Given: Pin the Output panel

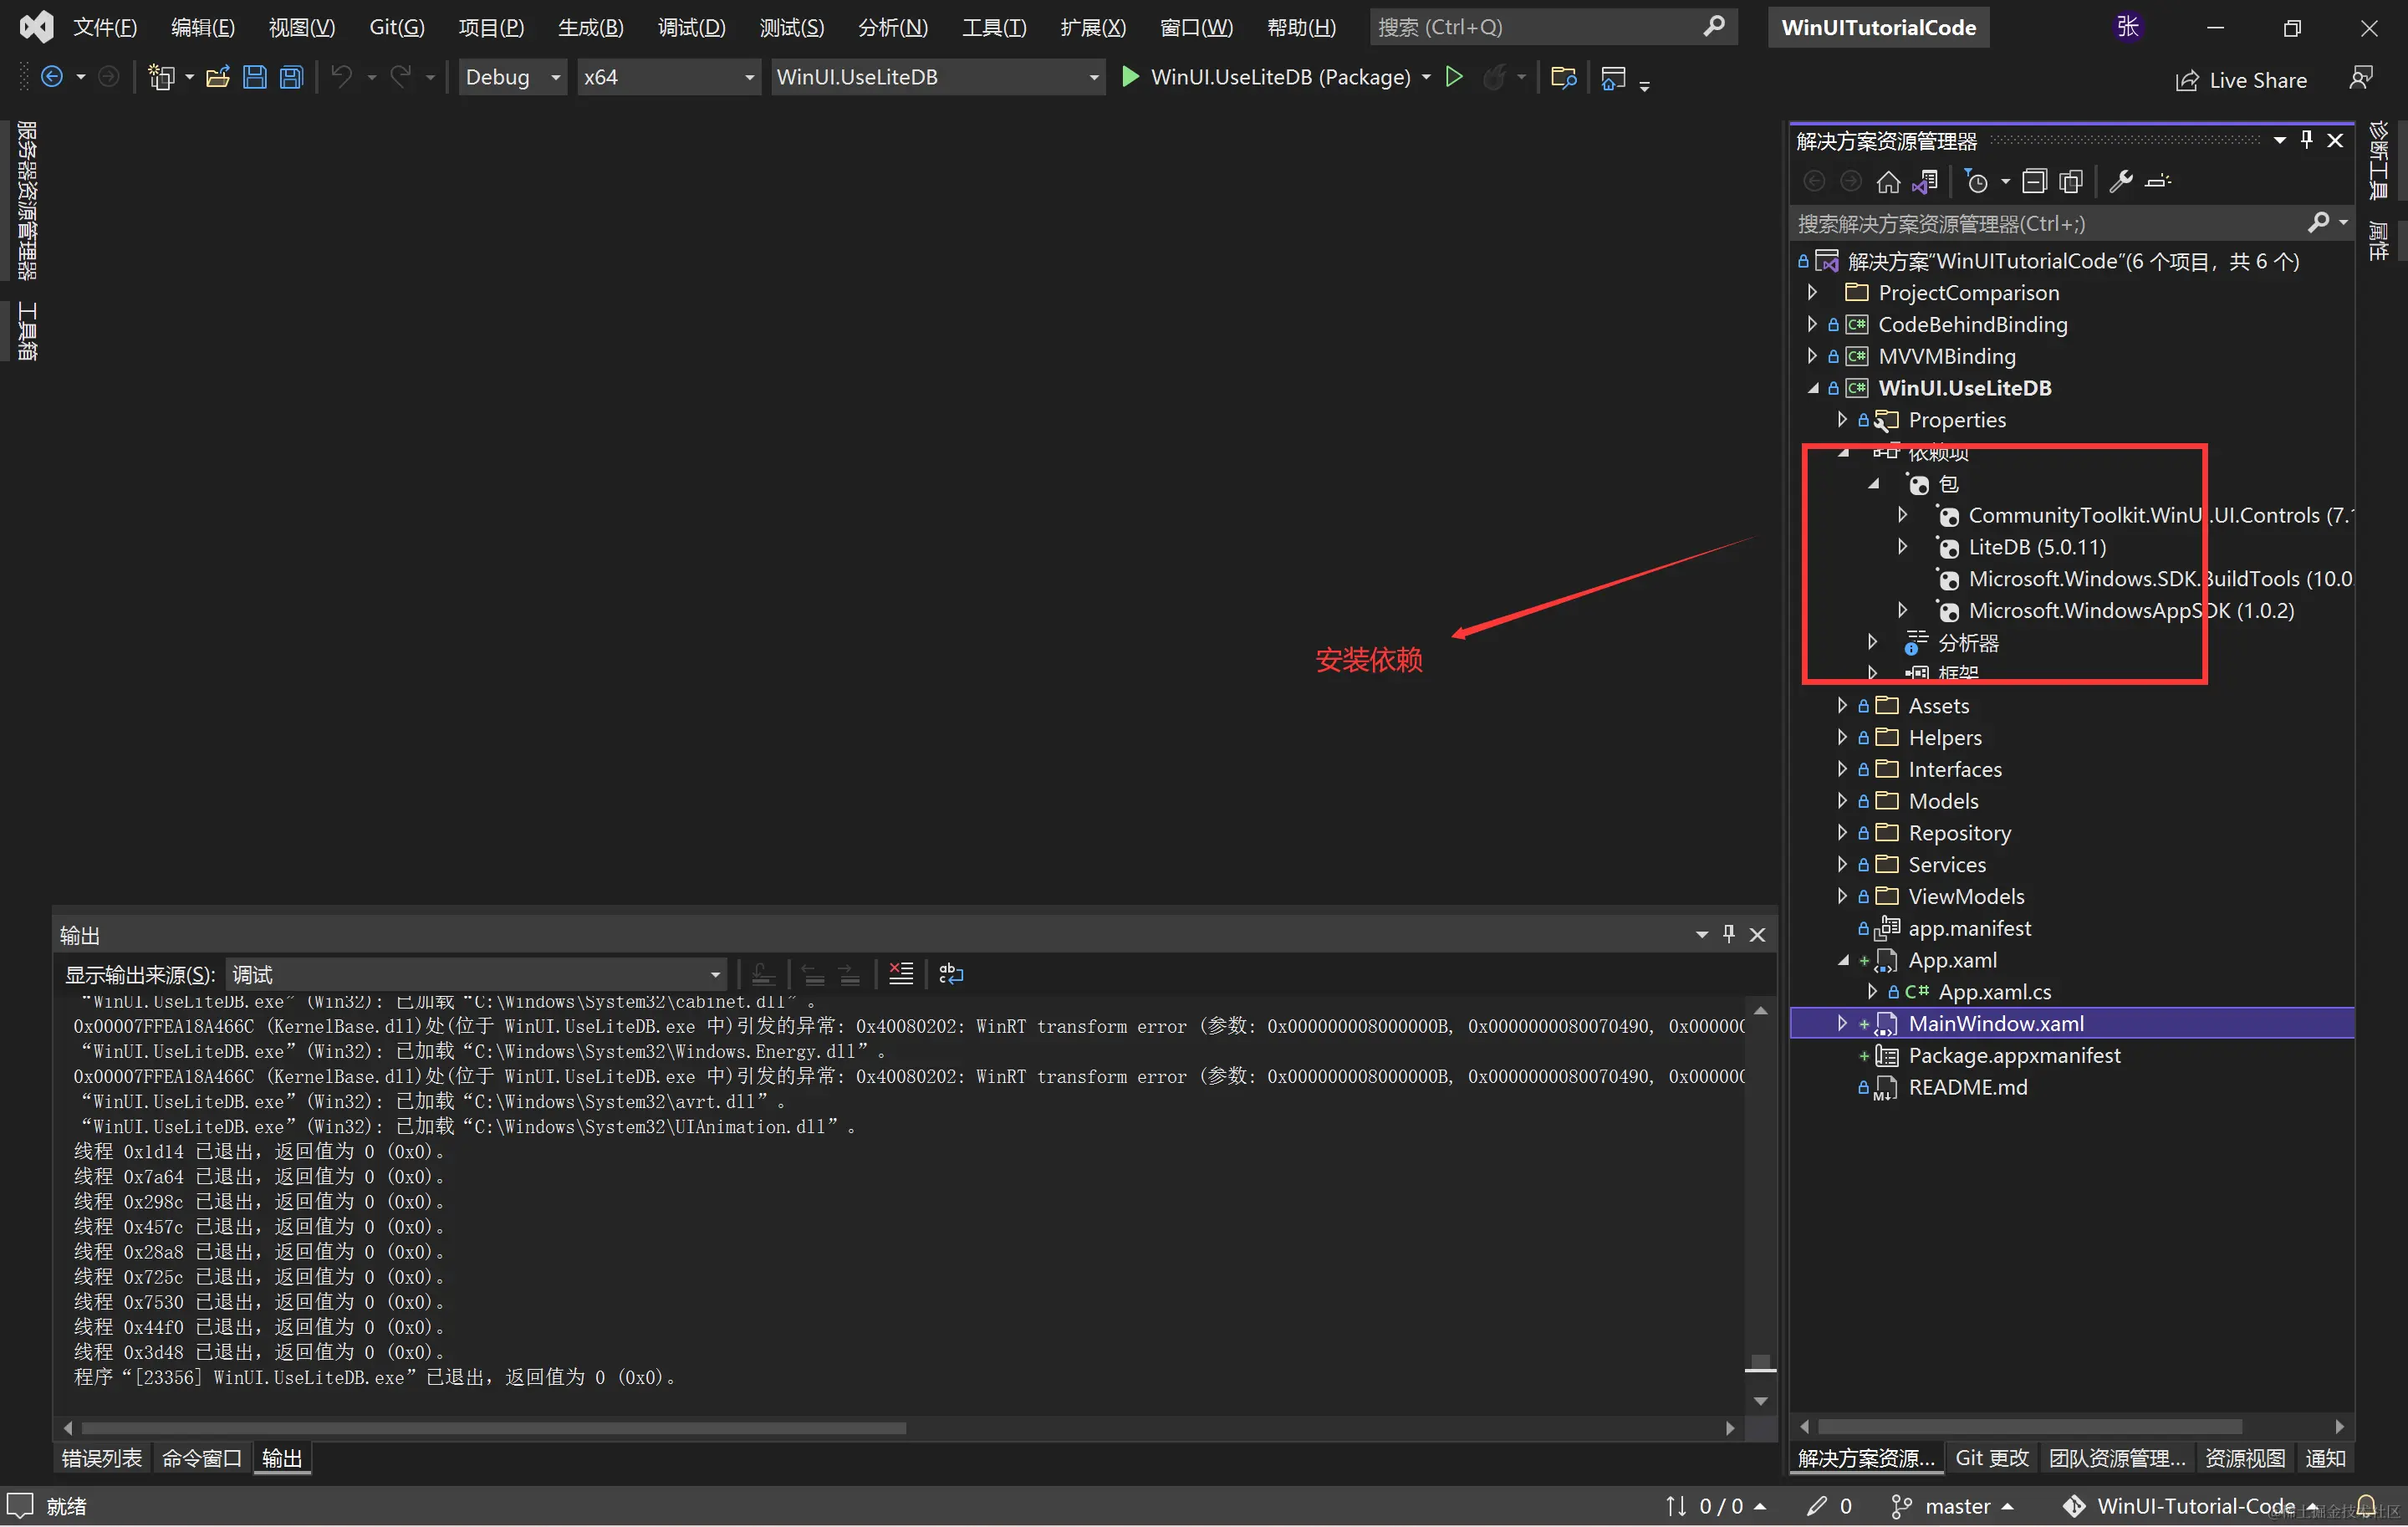Looking at the screenshot, I should pyautogui.click(x=1729, y=934).
